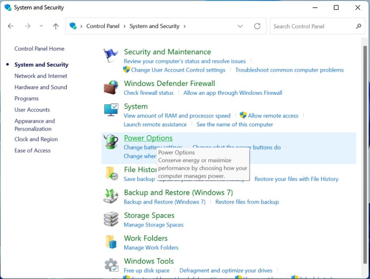Click the File History folder icon
This screenshot has width=370, height=279.
tap(112, 173)
